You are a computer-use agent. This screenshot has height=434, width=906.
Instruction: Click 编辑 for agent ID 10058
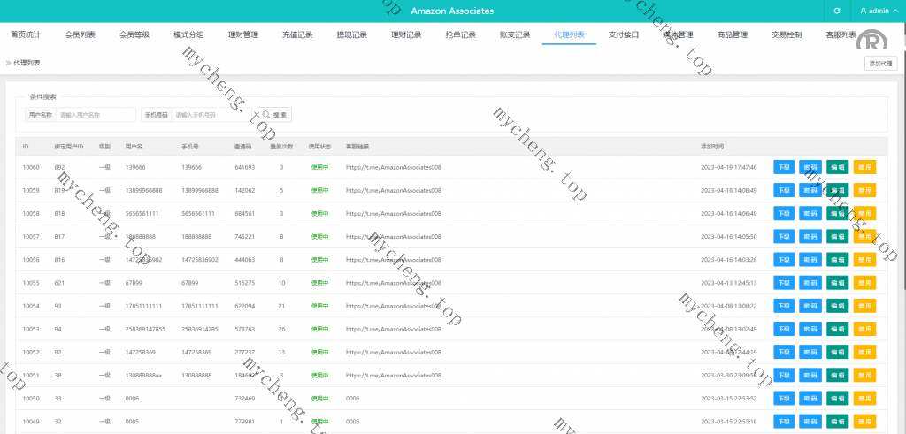coord(837,213)
